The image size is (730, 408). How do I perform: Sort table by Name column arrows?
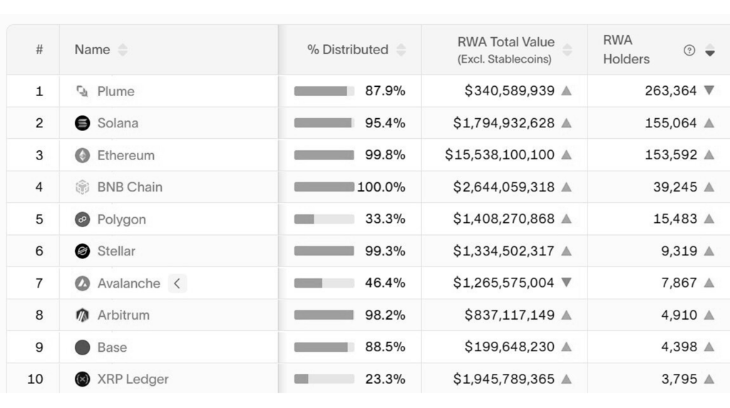point(123,50)
